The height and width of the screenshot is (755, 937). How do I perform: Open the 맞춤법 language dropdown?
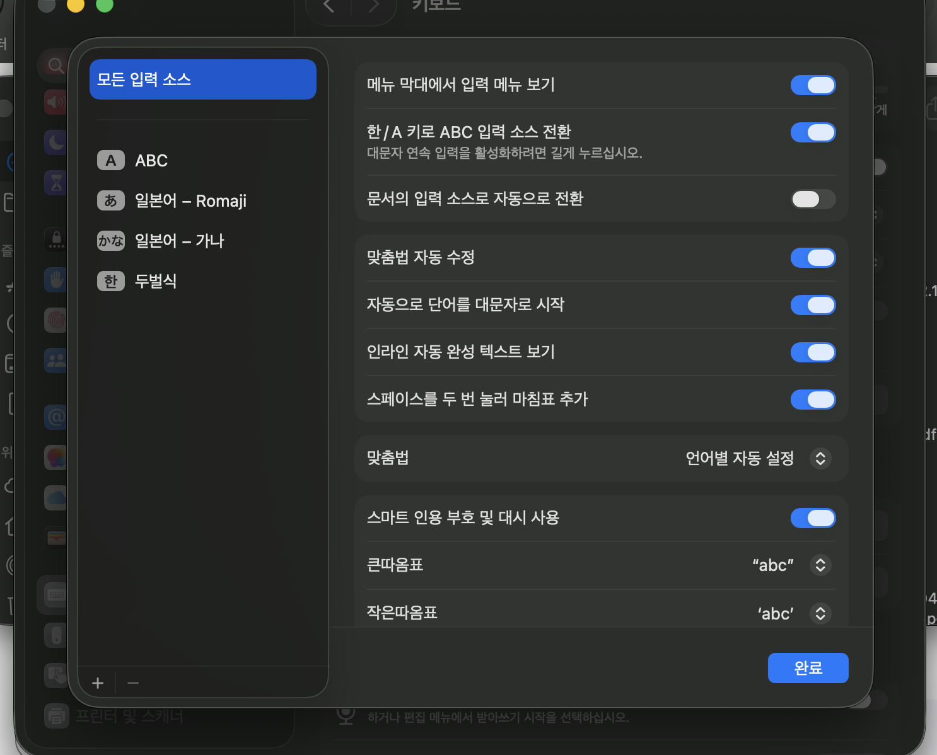820,458
